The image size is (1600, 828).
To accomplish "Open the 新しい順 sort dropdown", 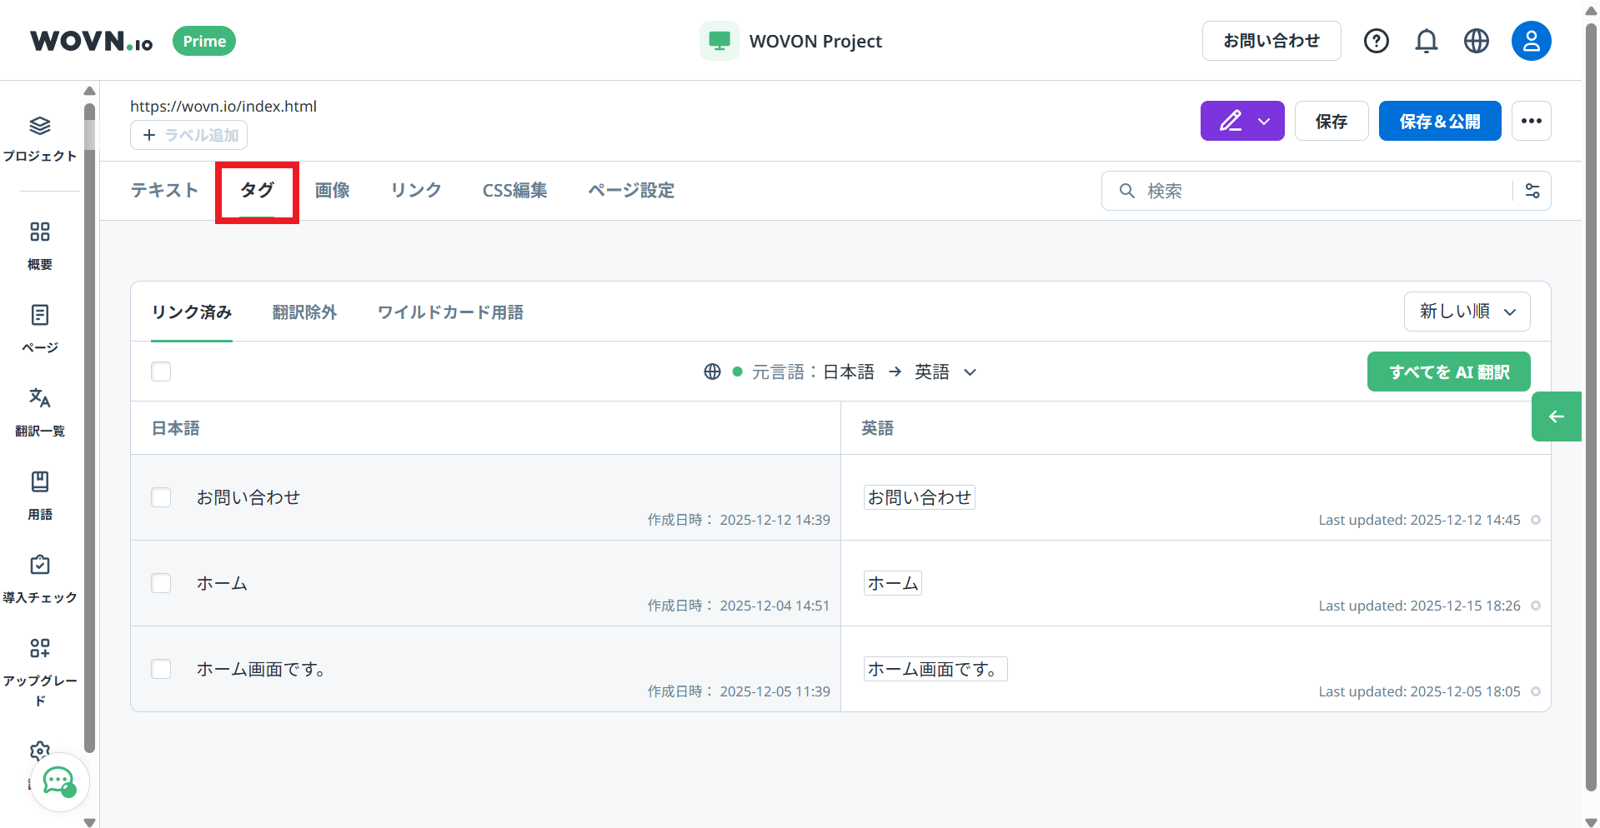I will point(1467,312).
